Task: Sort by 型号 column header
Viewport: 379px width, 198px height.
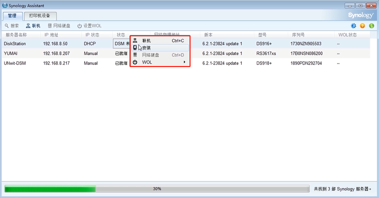Action: (262, 35)
